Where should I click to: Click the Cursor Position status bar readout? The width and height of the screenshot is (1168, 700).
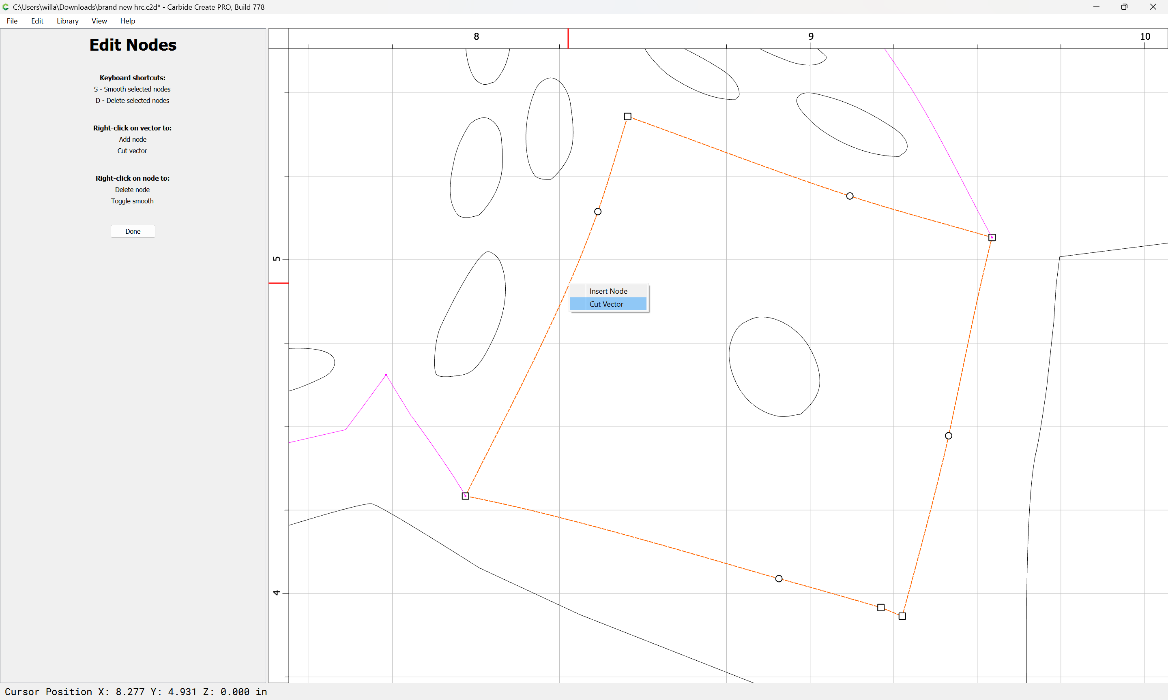136,691
